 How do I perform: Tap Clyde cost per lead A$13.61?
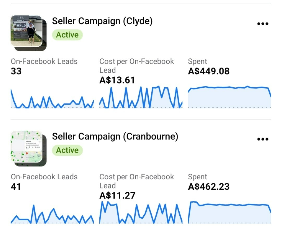coord(117,80)
